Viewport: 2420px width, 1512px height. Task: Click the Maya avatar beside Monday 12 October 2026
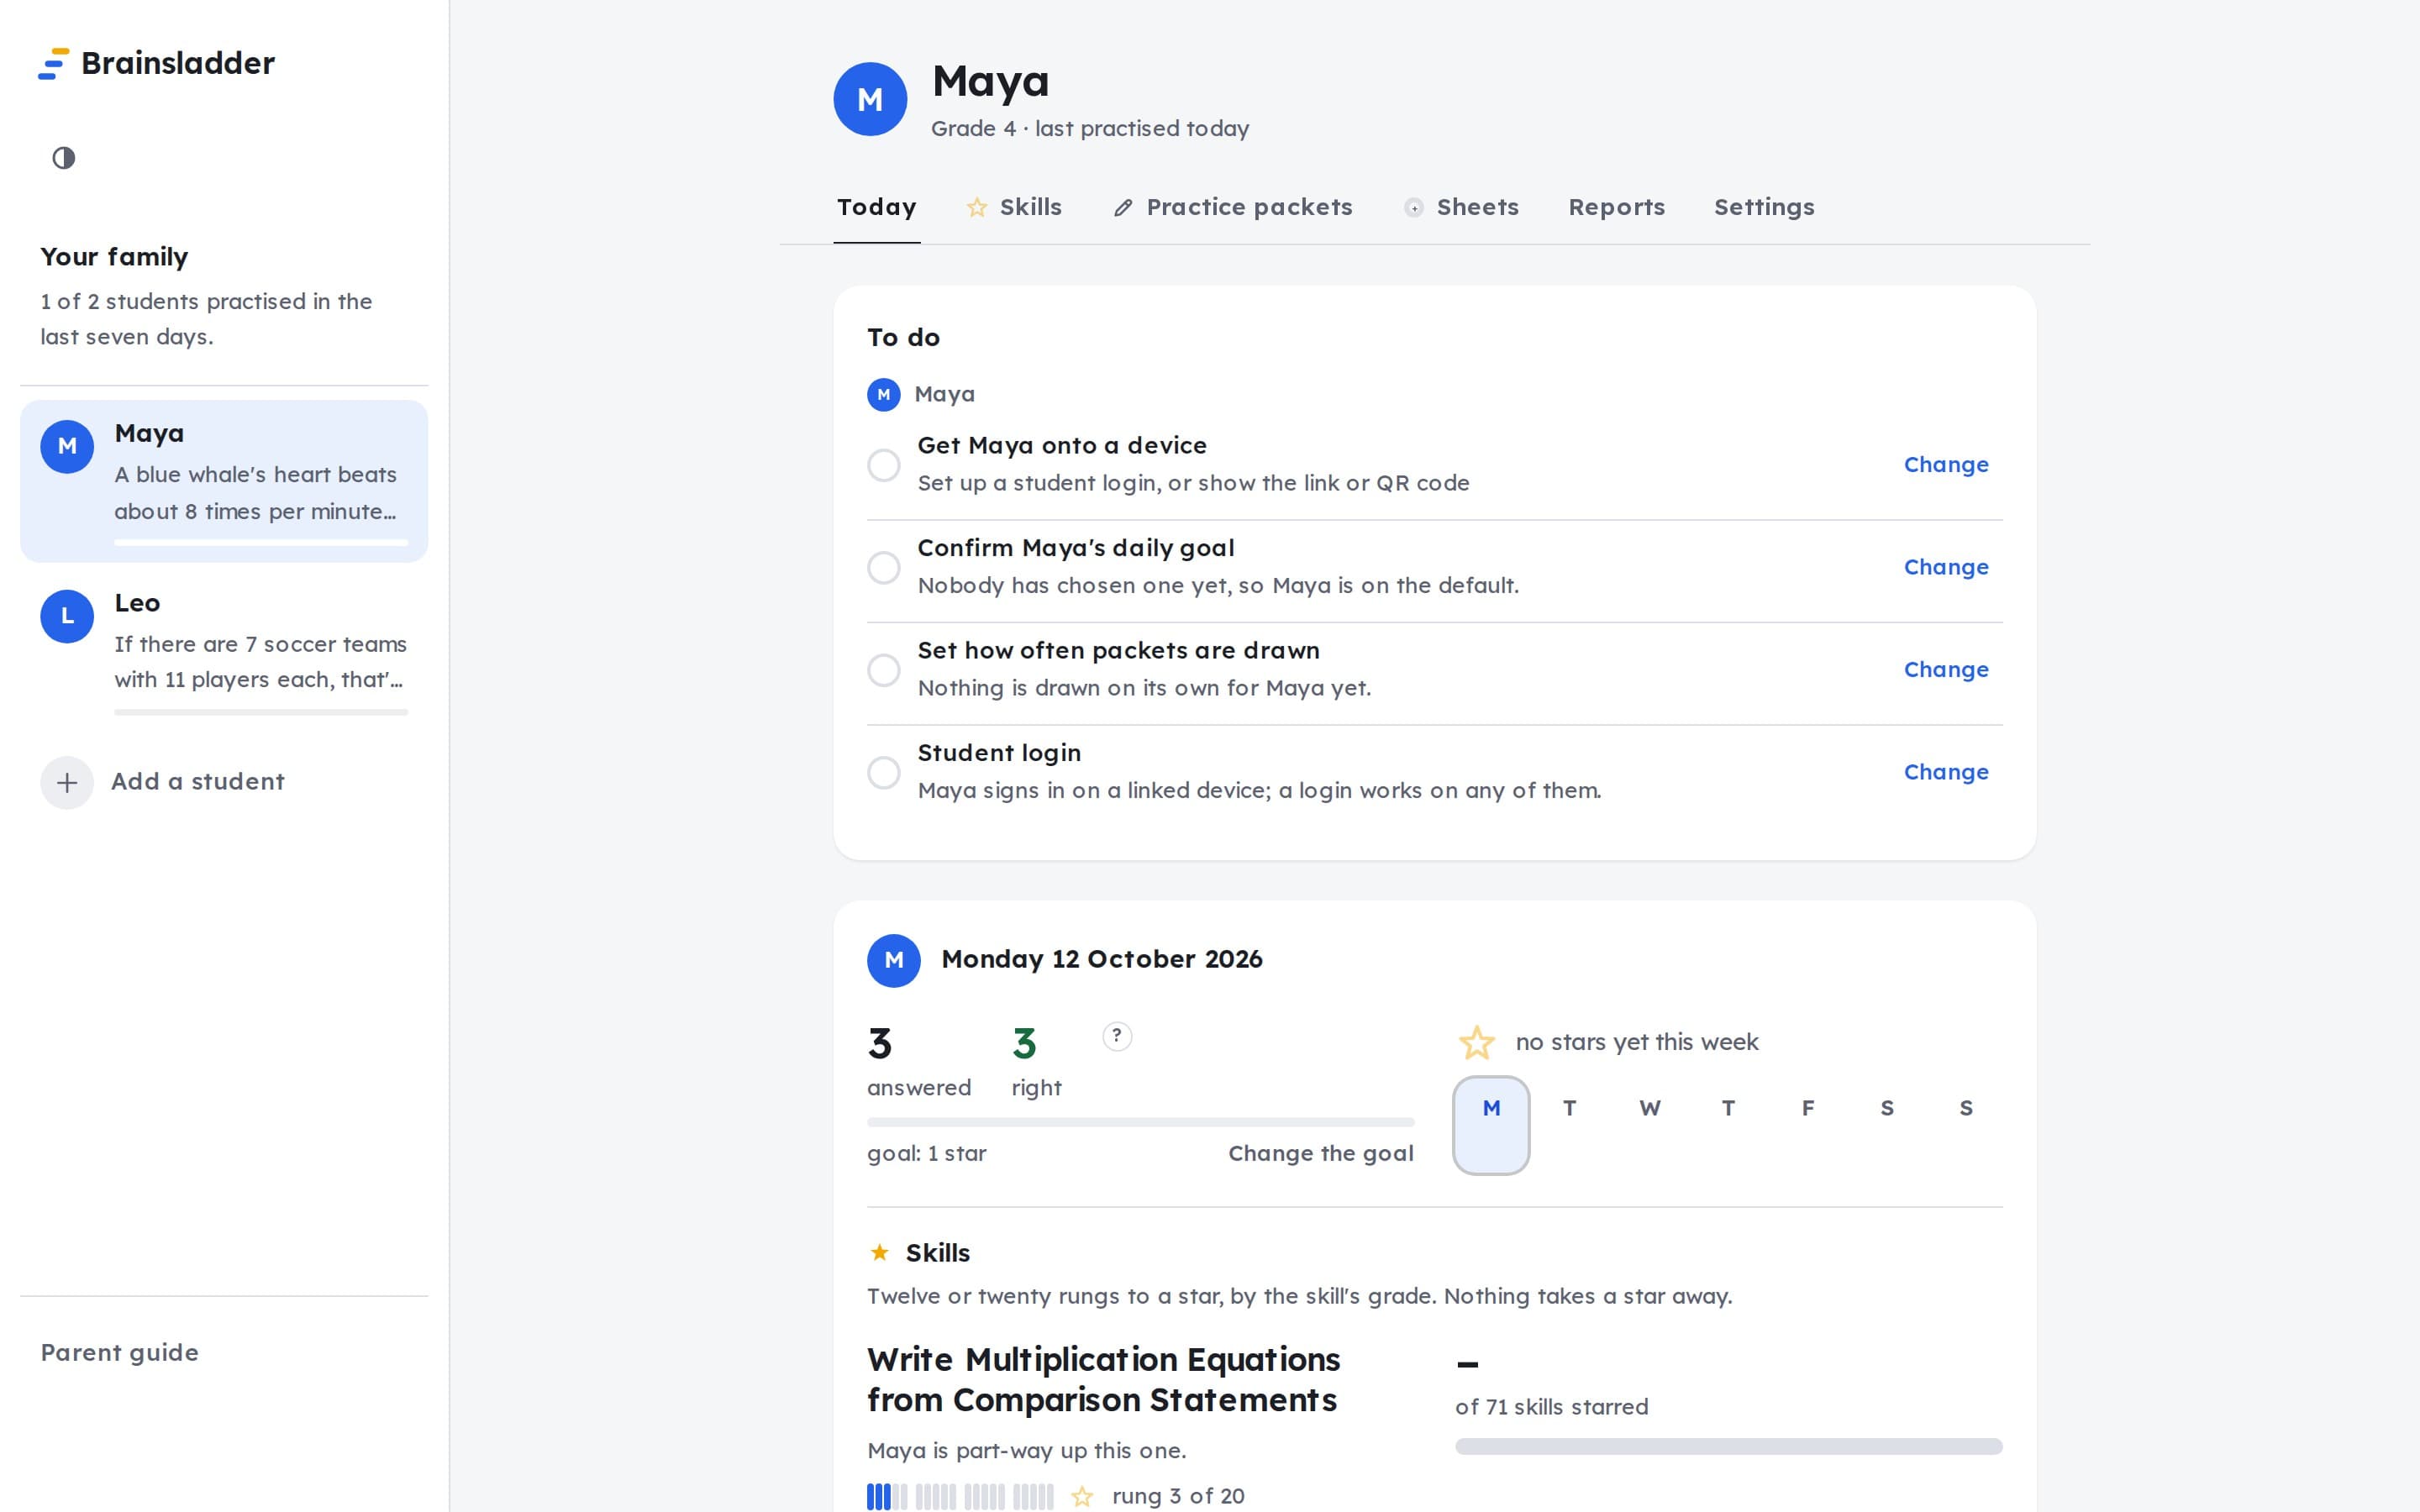tap(894, 960)
